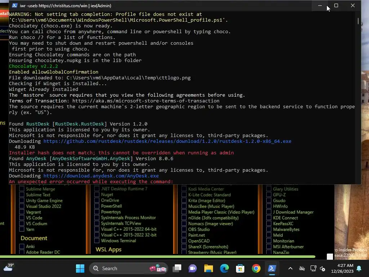Check the Anki checkbox
369x277 pixels.
(x=22, y=246)
